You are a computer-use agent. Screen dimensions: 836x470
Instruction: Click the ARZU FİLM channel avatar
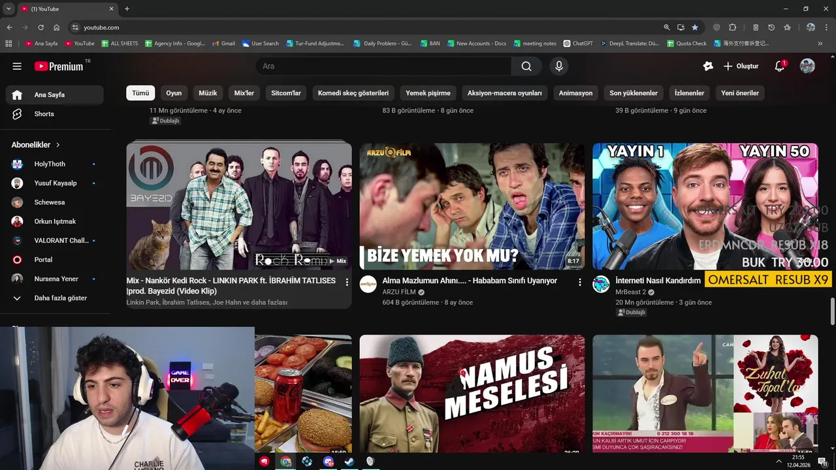click(x=368, y=284)
